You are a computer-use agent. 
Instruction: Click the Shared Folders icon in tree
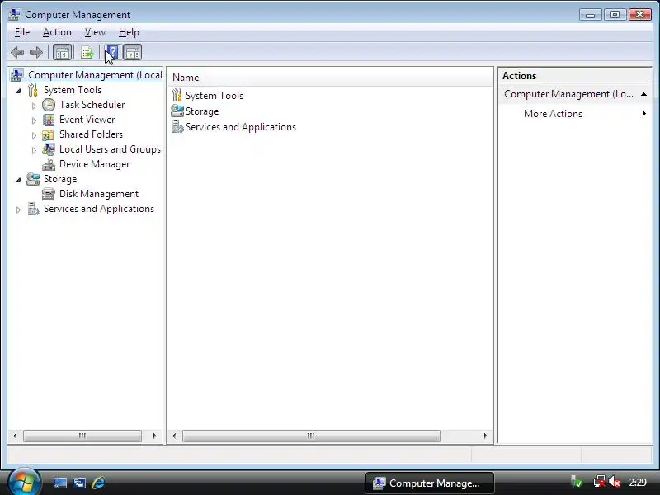click(x=48, y=134)
